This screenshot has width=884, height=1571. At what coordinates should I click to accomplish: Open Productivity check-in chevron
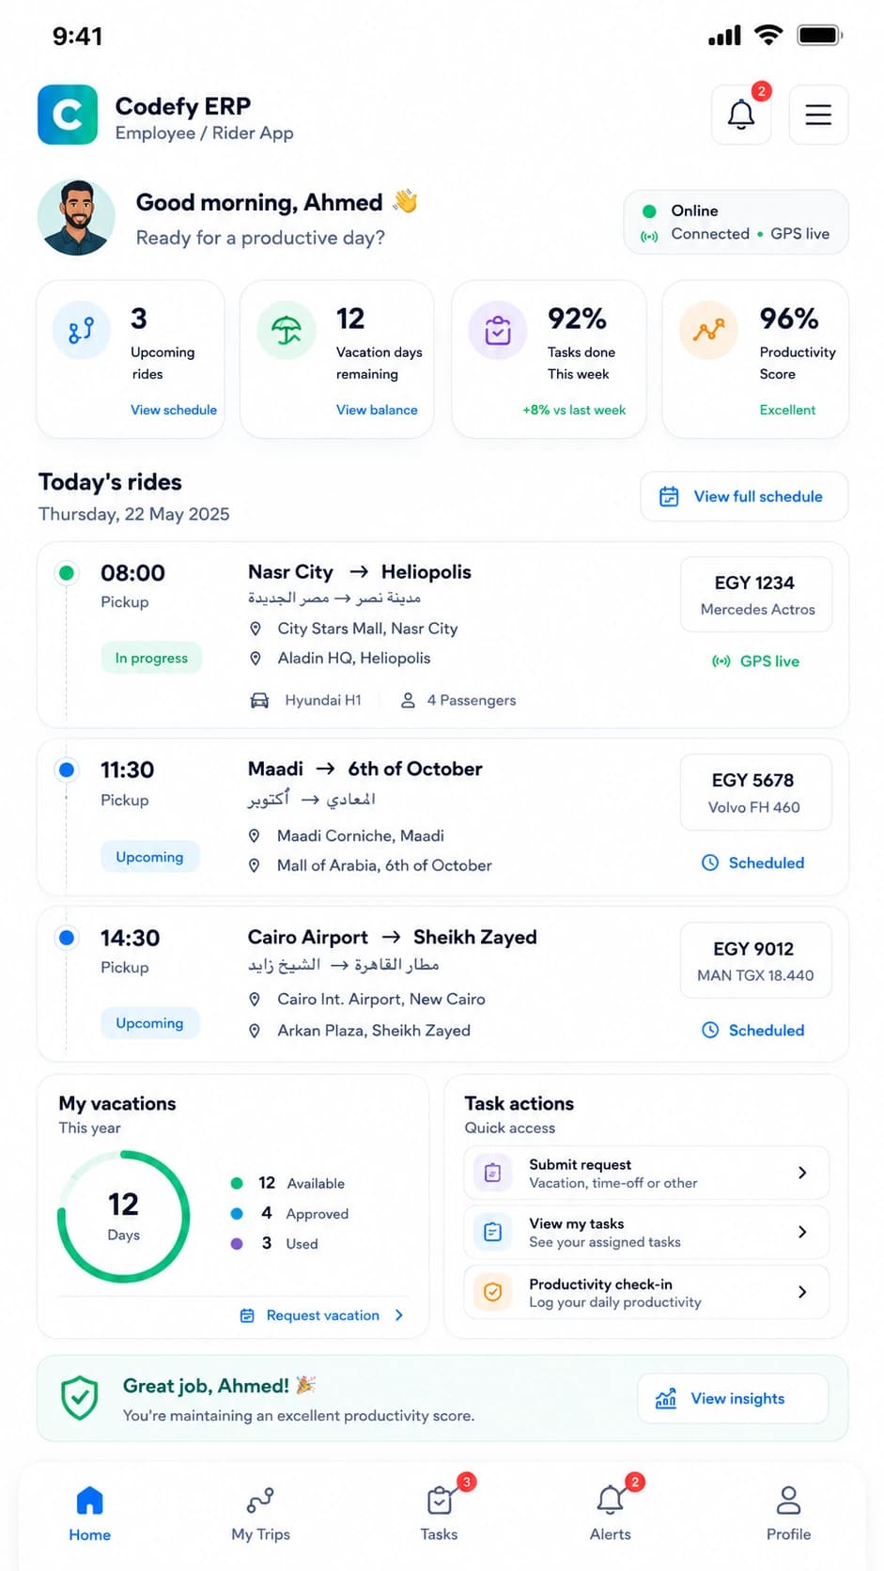802,1292
